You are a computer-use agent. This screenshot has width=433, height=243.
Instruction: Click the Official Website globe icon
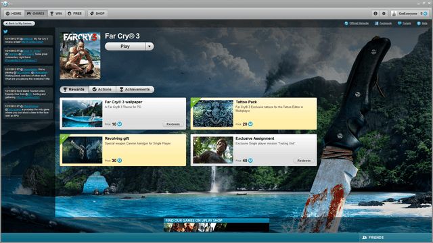[x=346, y=24]
